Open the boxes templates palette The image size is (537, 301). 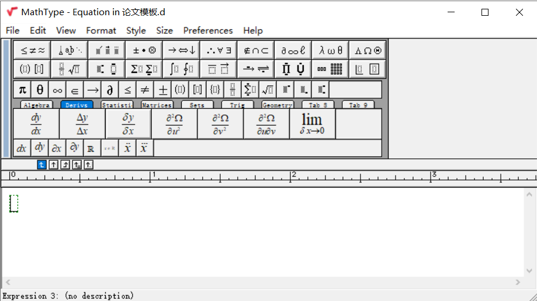tap(368, 69)
